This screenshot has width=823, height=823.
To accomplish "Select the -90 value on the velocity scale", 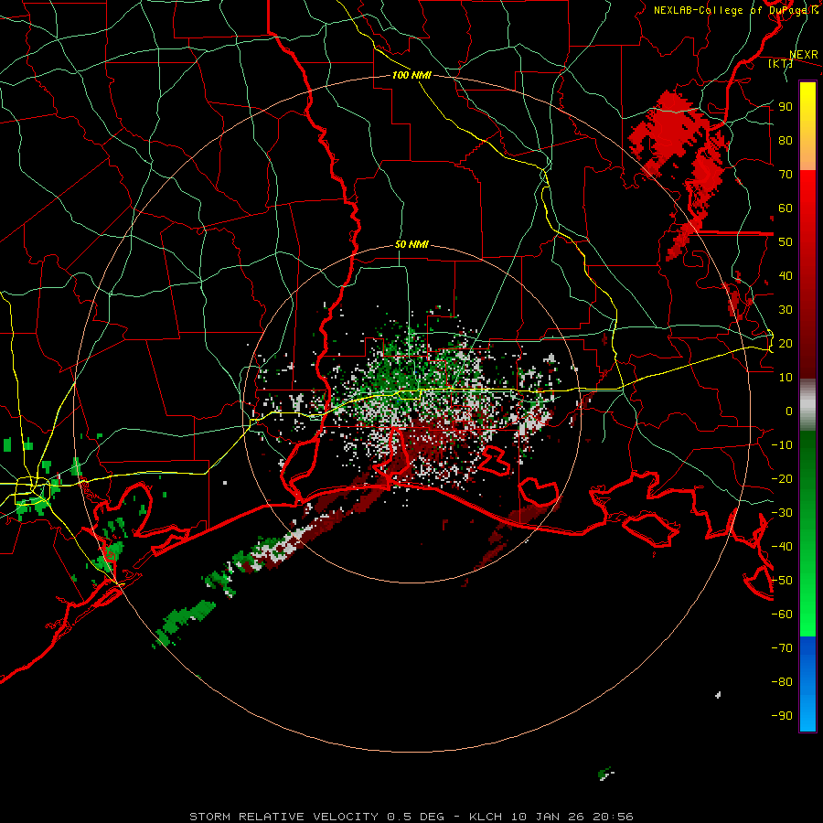I will [782, 716].
